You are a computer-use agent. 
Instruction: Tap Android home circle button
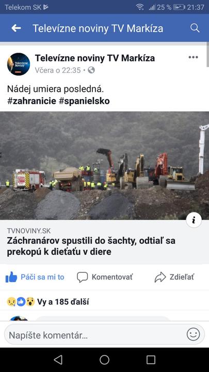pyautogui.click(x=104, y=360)
